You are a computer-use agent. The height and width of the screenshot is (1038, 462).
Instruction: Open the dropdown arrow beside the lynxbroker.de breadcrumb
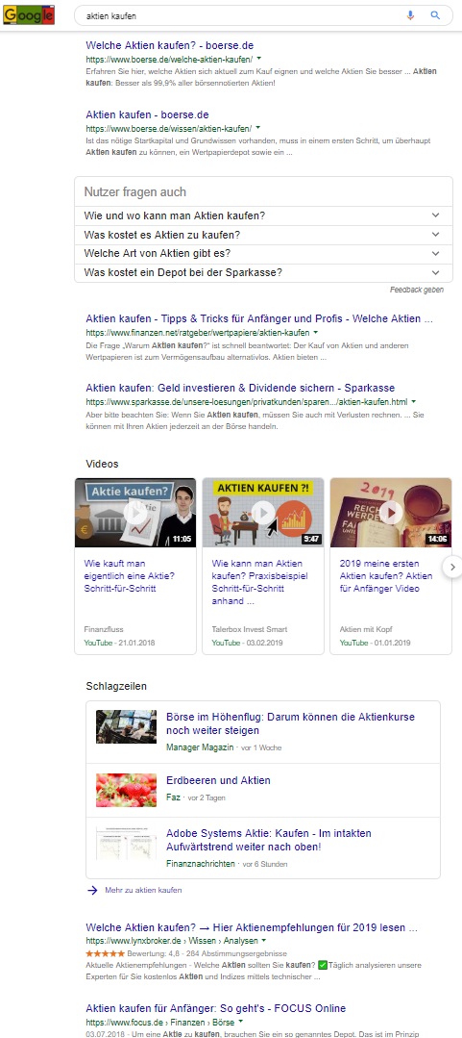pos(264,940)
